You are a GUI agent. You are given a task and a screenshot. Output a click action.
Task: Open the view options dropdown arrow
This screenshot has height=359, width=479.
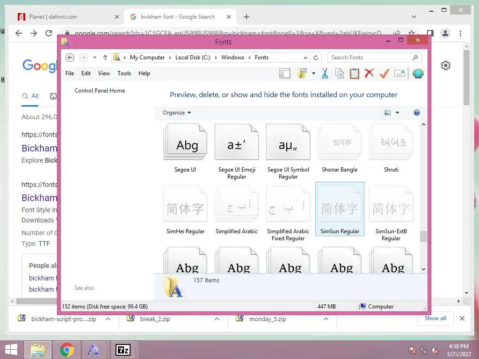coord(398,113)
